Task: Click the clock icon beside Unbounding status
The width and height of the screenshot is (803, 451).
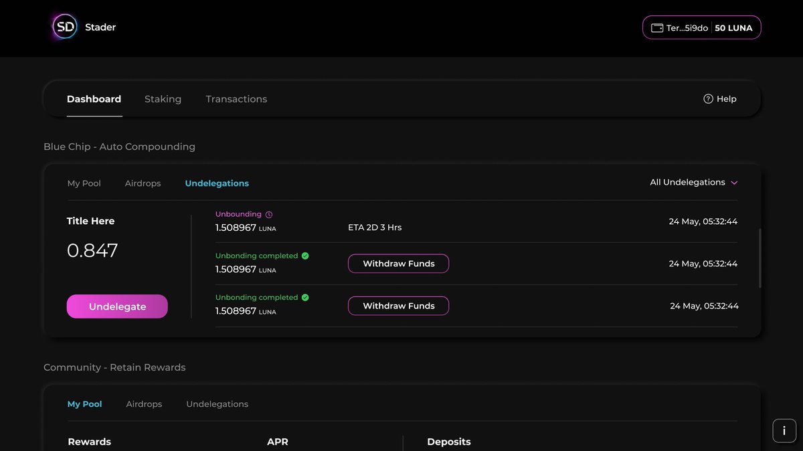Action: [x=269, y=213]
